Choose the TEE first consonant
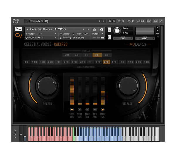Screen dimensions: 176x159 pyautogui.click(x=114, y=62)
